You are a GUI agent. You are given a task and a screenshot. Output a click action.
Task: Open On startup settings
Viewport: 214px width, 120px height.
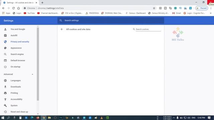[15, 67]
